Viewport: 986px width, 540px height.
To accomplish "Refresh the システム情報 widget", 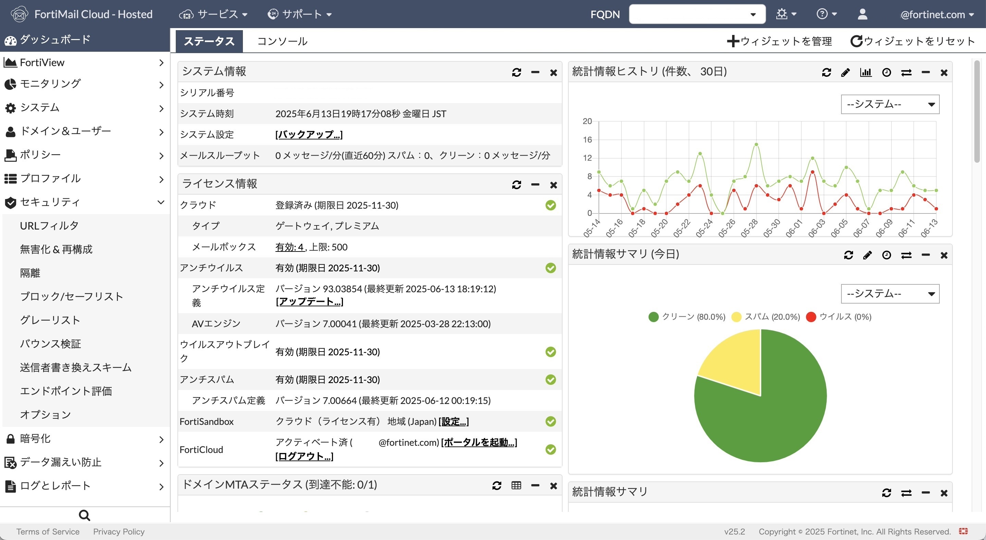I will (516, 72).
